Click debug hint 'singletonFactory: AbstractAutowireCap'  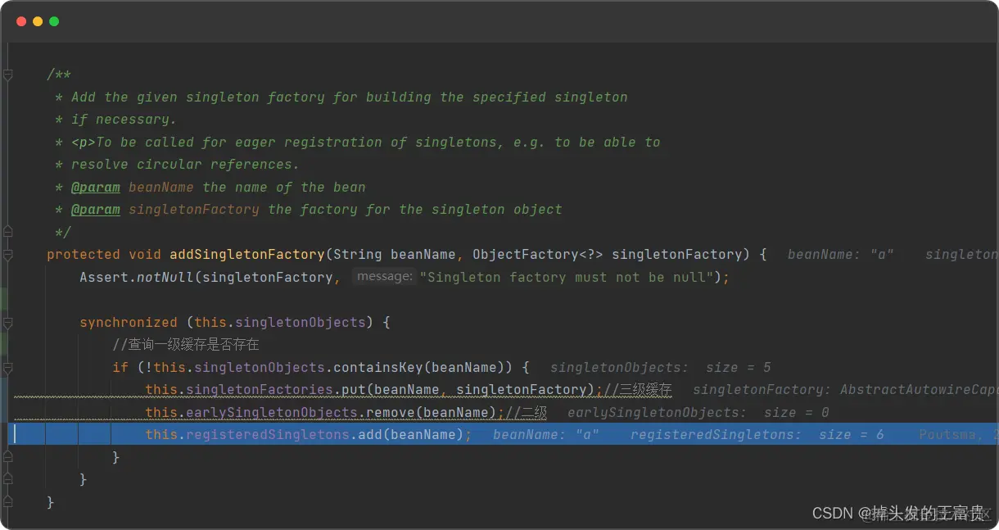tap(845, 390)
